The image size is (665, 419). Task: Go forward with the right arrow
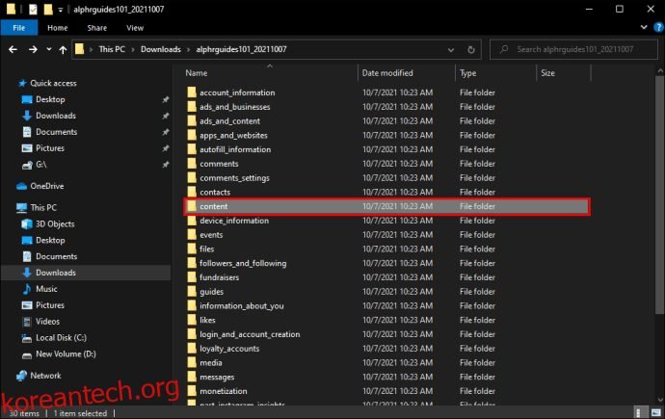pyautogui.click(x=33, y=49)
